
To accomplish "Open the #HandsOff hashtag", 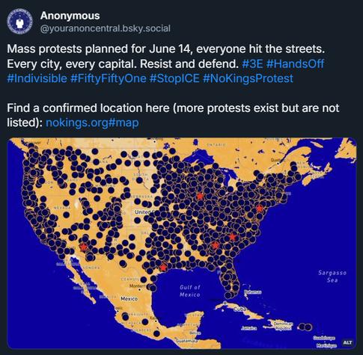I will click(295, 64).
